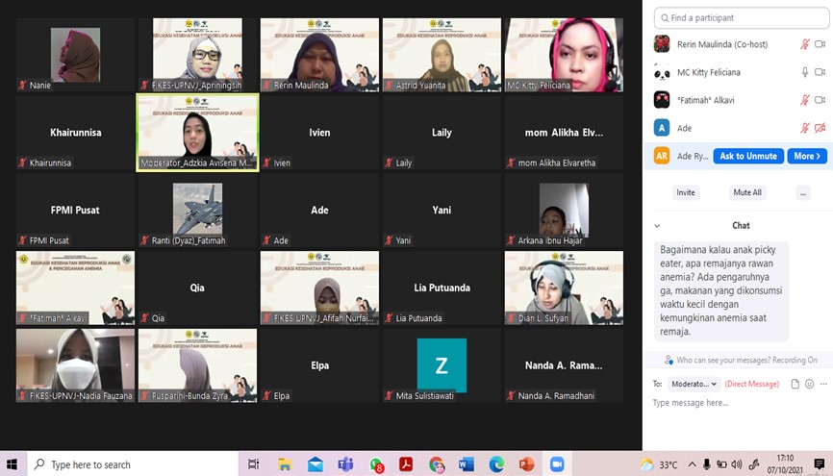Click the Invite button in participants panel
833x476 pixels.
[x=686, y=192]
